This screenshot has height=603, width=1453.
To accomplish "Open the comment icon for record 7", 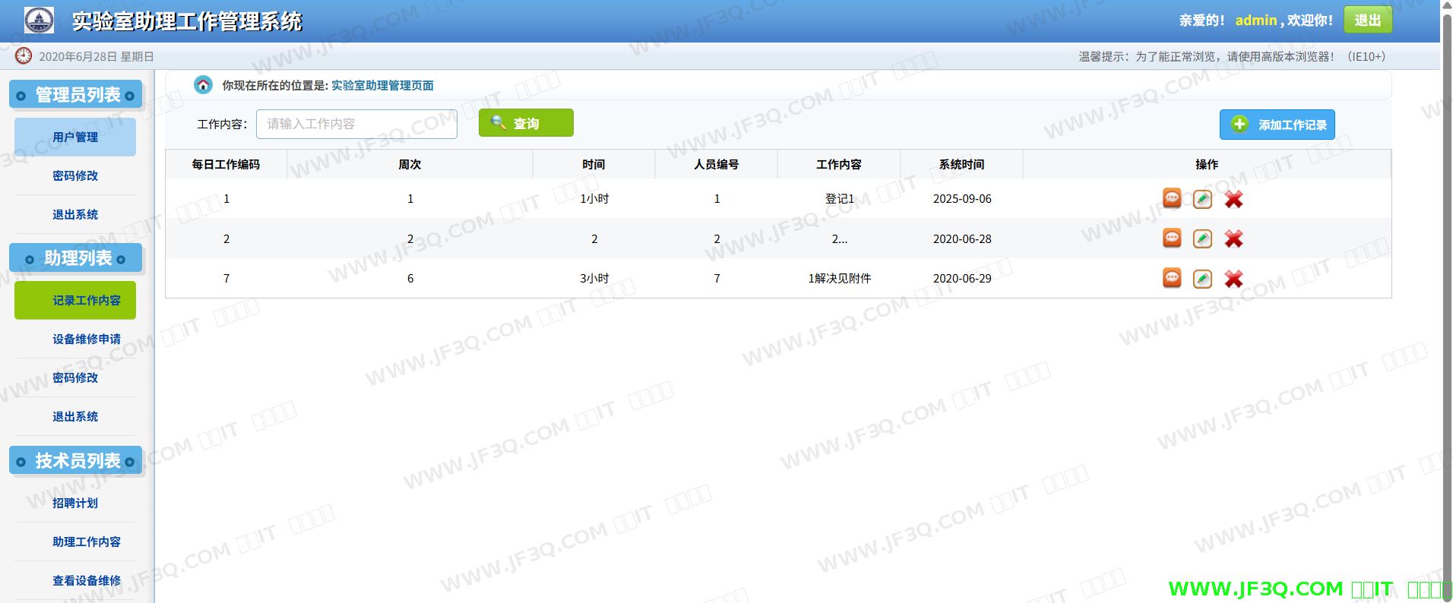I will coord(1172,278).
